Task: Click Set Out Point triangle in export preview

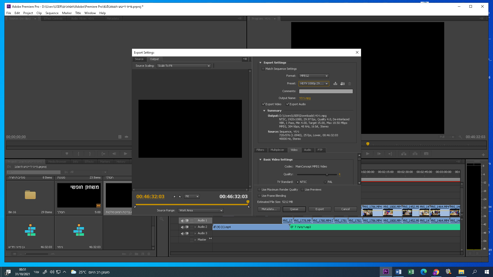Action: [x=180, y=196]
